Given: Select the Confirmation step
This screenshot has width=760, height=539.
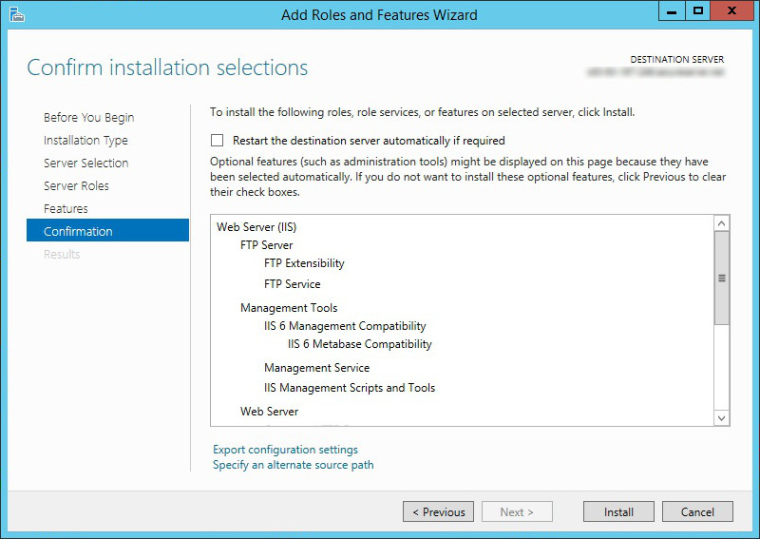Looking at the screenshot, I should [107, 230].
